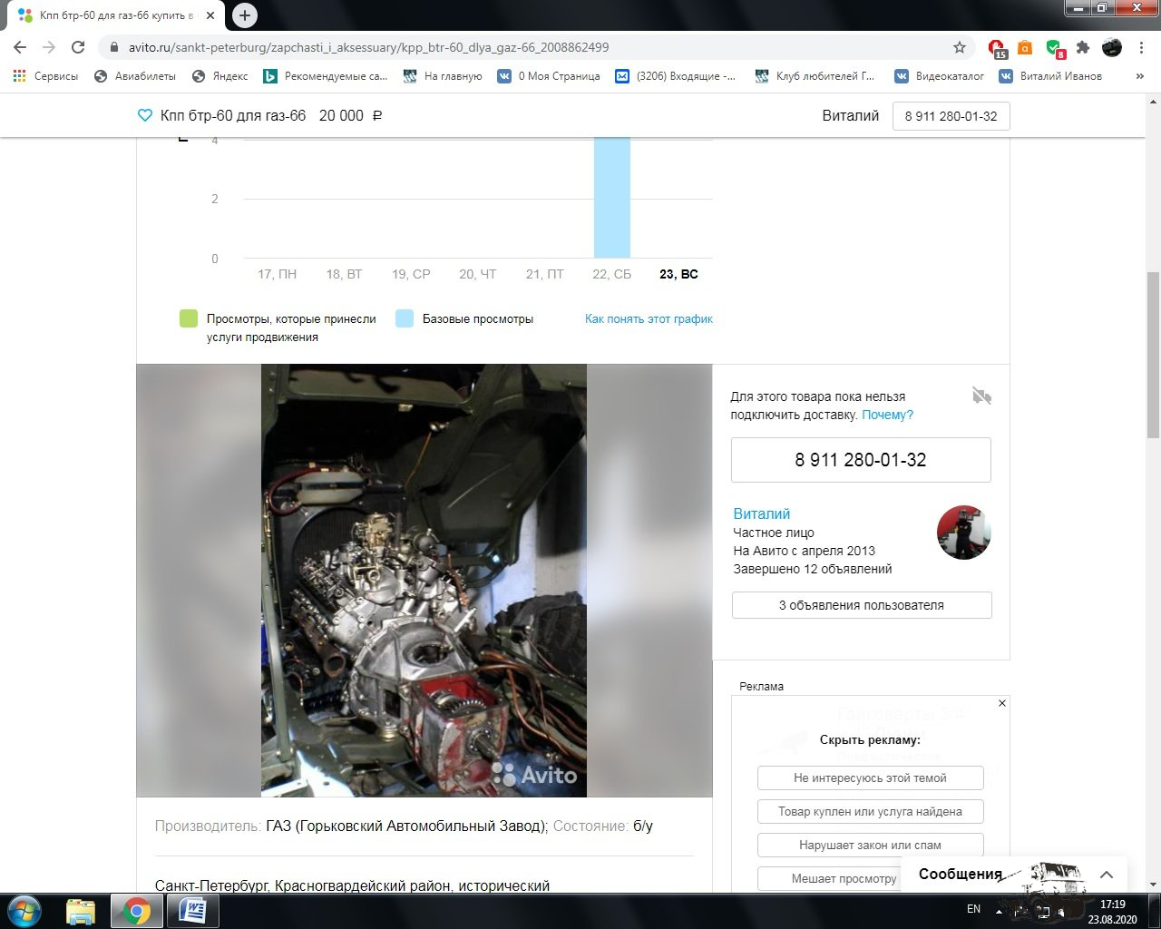Choose Товар куплен или услуга найдена
Image resolution: width=1161 pixels, height=929 pixels.
click(x=870, y=812)
